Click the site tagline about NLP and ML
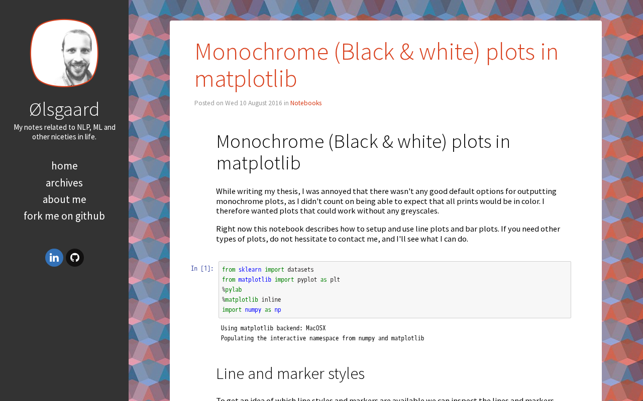 (64, 132)
